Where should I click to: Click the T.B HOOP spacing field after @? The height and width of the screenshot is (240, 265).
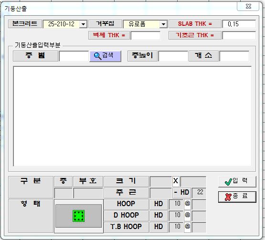199,227
